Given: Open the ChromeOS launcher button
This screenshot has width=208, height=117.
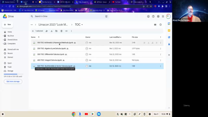Looking at the screenshot, I should click(3, 114).
